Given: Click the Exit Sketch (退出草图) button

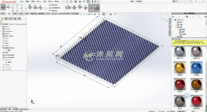Looking at the screenshot, I should tap(3, 7).
